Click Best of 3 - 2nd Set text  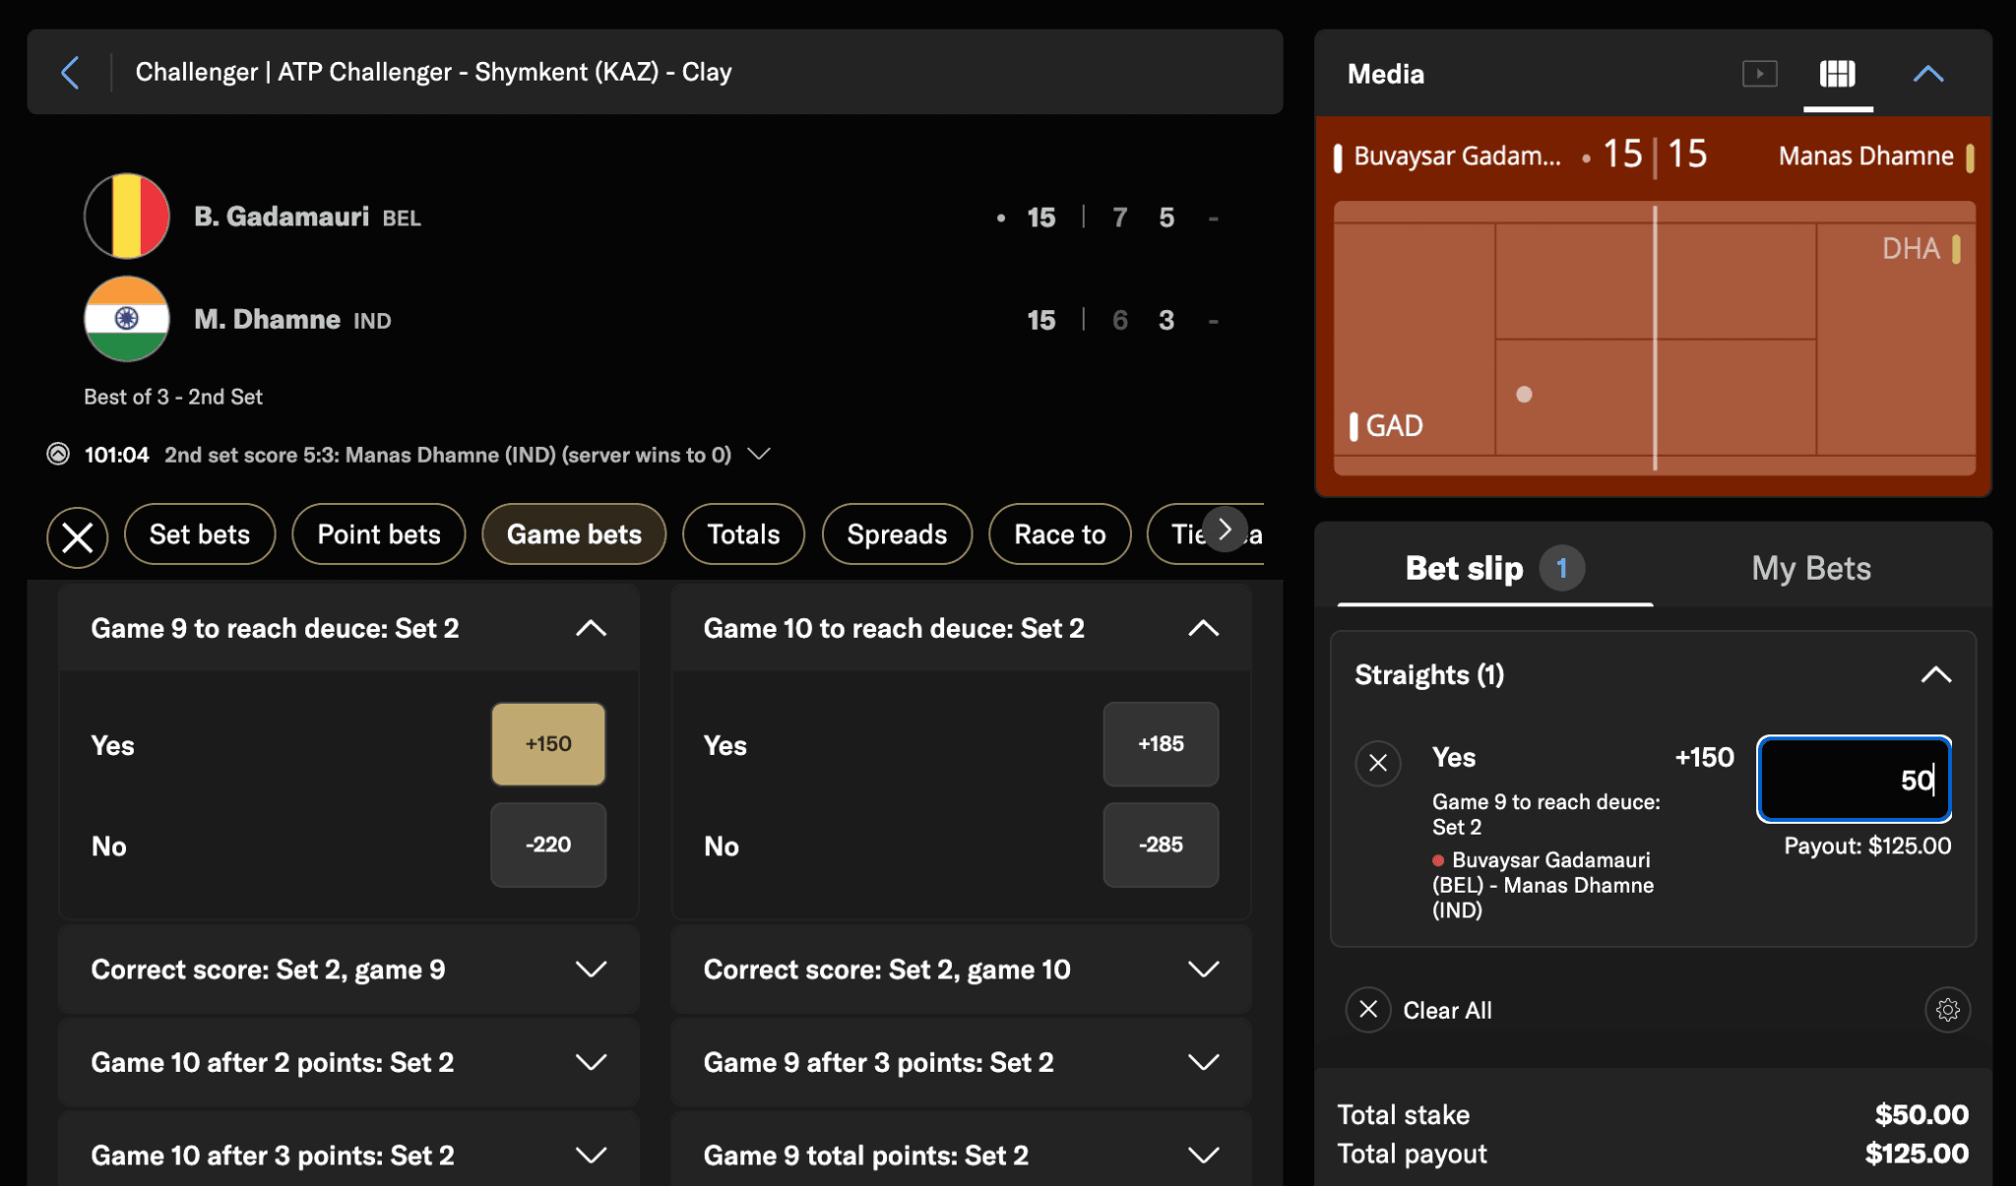tap(173, 397)
